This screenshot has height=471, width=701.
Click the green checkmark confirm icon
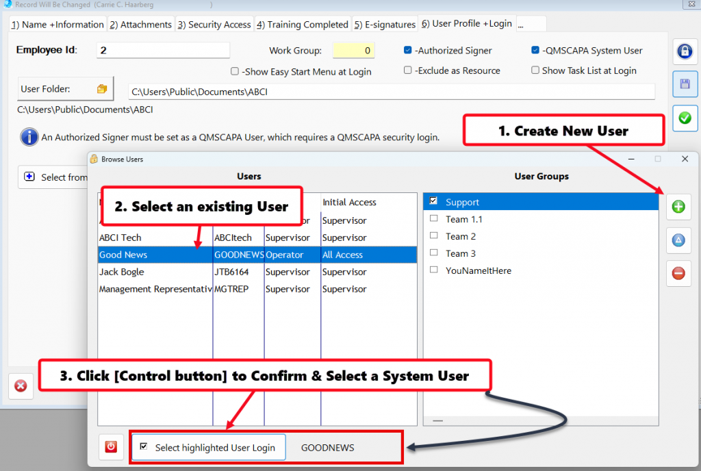[685, 118]
